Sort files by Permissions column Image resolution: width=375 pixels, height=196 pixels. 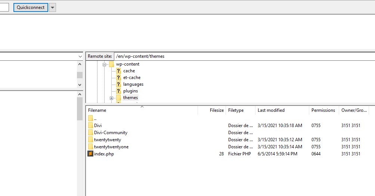pos(323,110)
